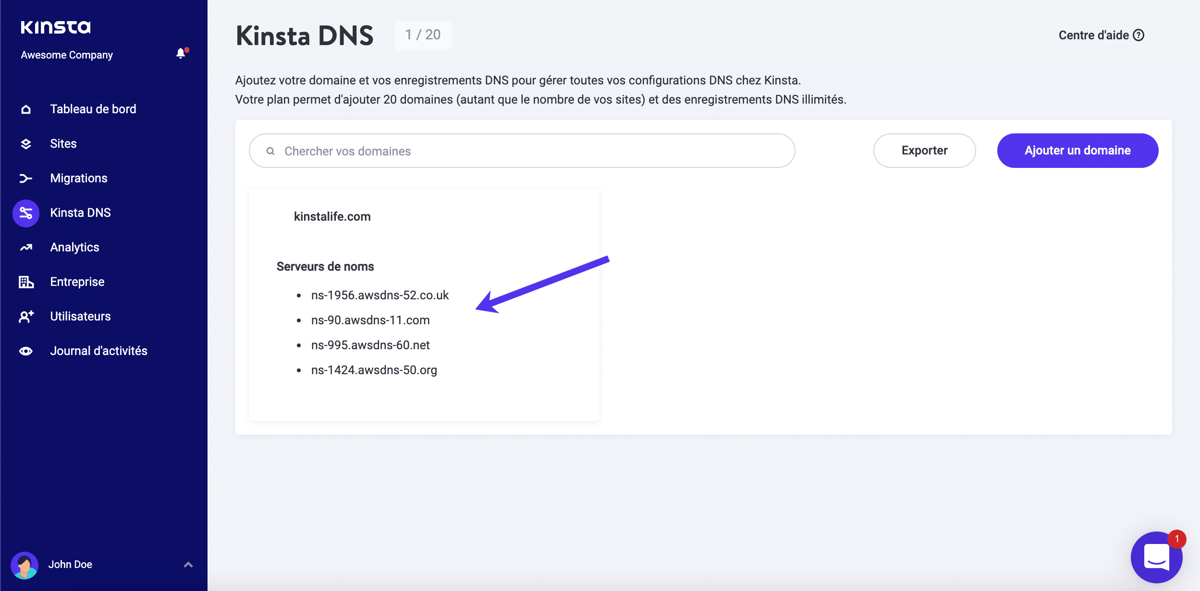The width and height of the screenshot is (1200, 591).
Task: Click the Kinsta logo
Action: (x=56, y=27)
